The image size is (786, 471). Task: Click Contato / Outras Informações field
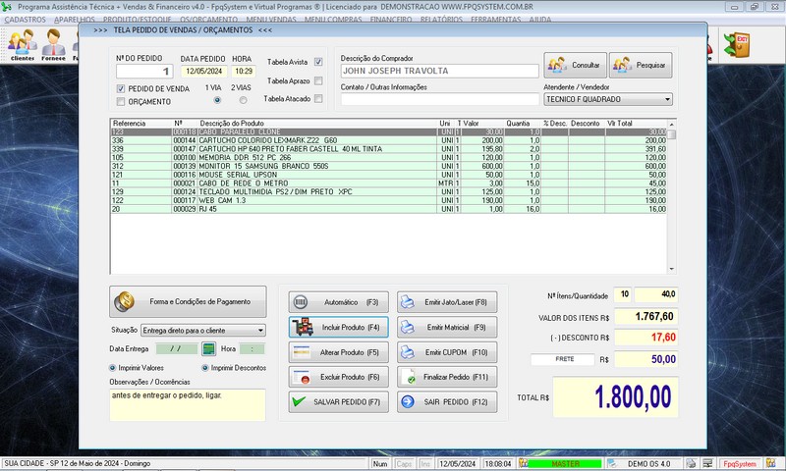[439, 99]
